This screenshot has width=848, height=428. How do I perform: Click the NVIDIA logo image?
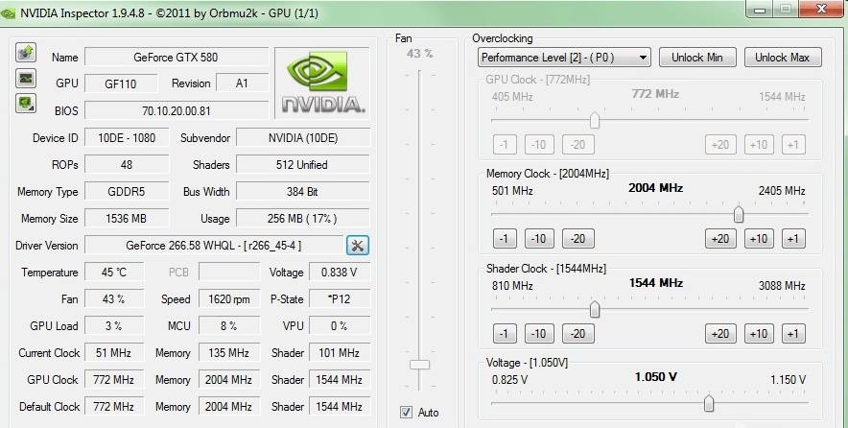323,83
